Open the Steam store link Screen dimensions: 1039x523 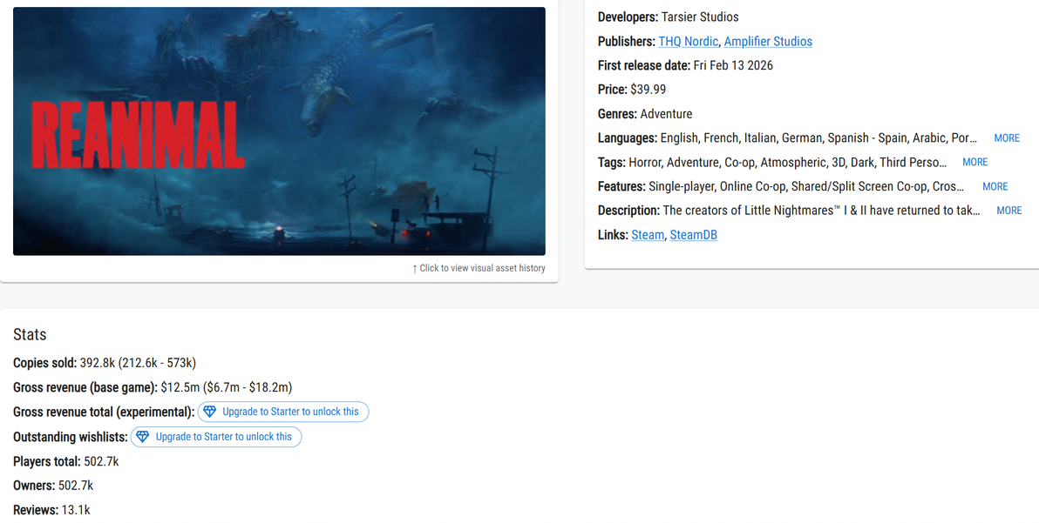click(x=648, y=235)
